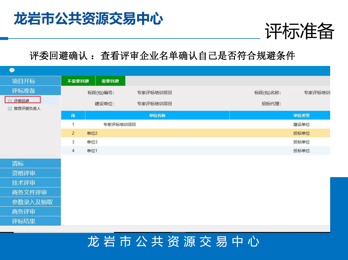
Task: Select 推荐评委负责人 in the sidebar tree
Action: [x=27, y=109]
